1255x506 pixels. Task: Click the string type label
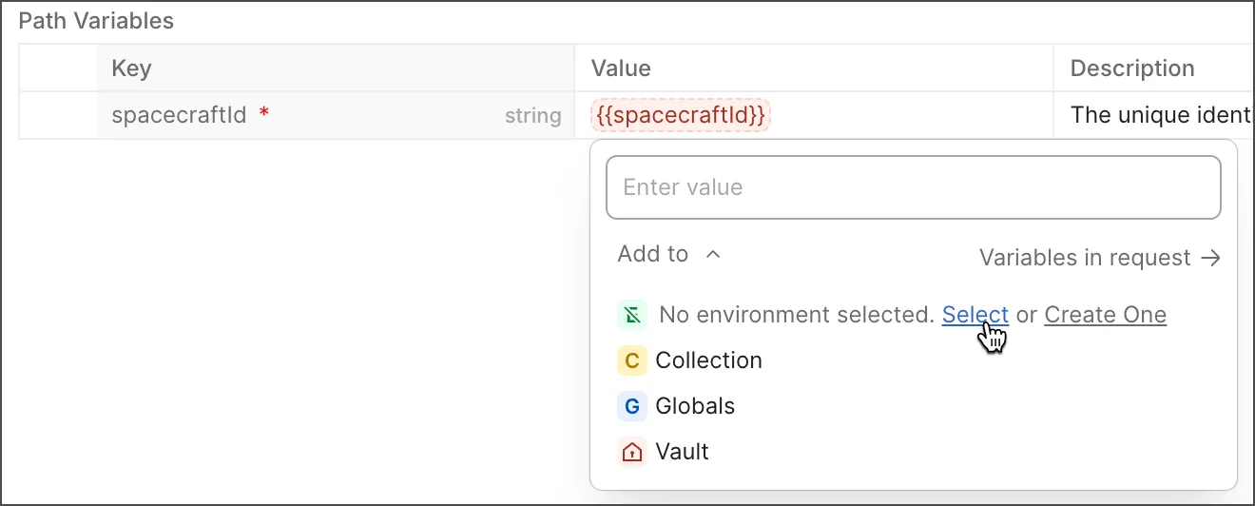pyautogui.click(x=532, y=116)
